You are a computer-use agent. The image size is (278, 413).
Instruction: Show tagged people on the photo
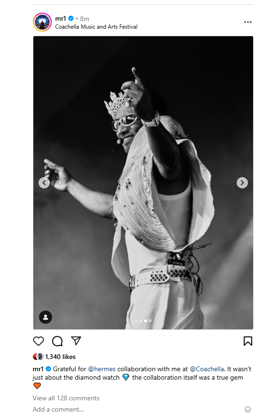pos(46,317)
